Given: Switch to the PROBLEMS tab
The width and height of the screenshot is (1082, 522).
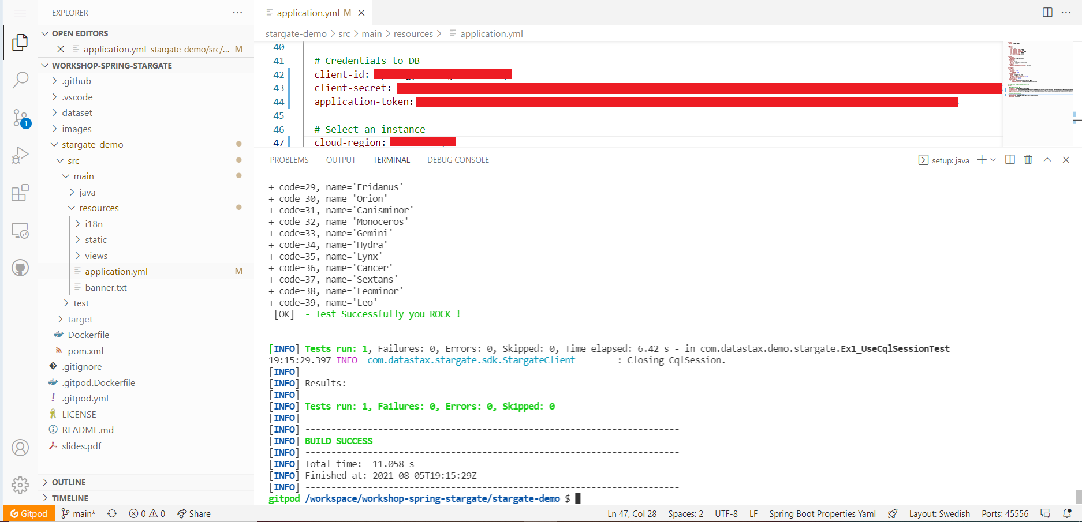Looking at the screenshot, I should pos(289,160).
